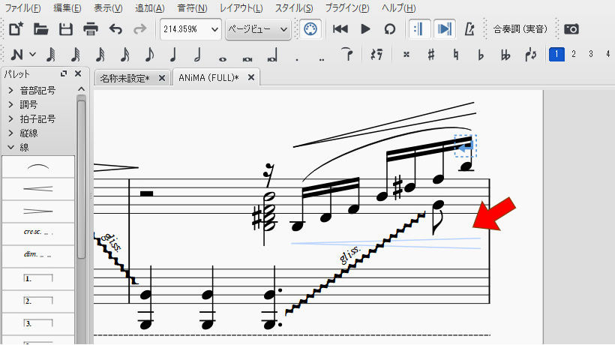The image size is (615, 345).
Task: Open the 表示(V) menu
Action: click(108, 7)
